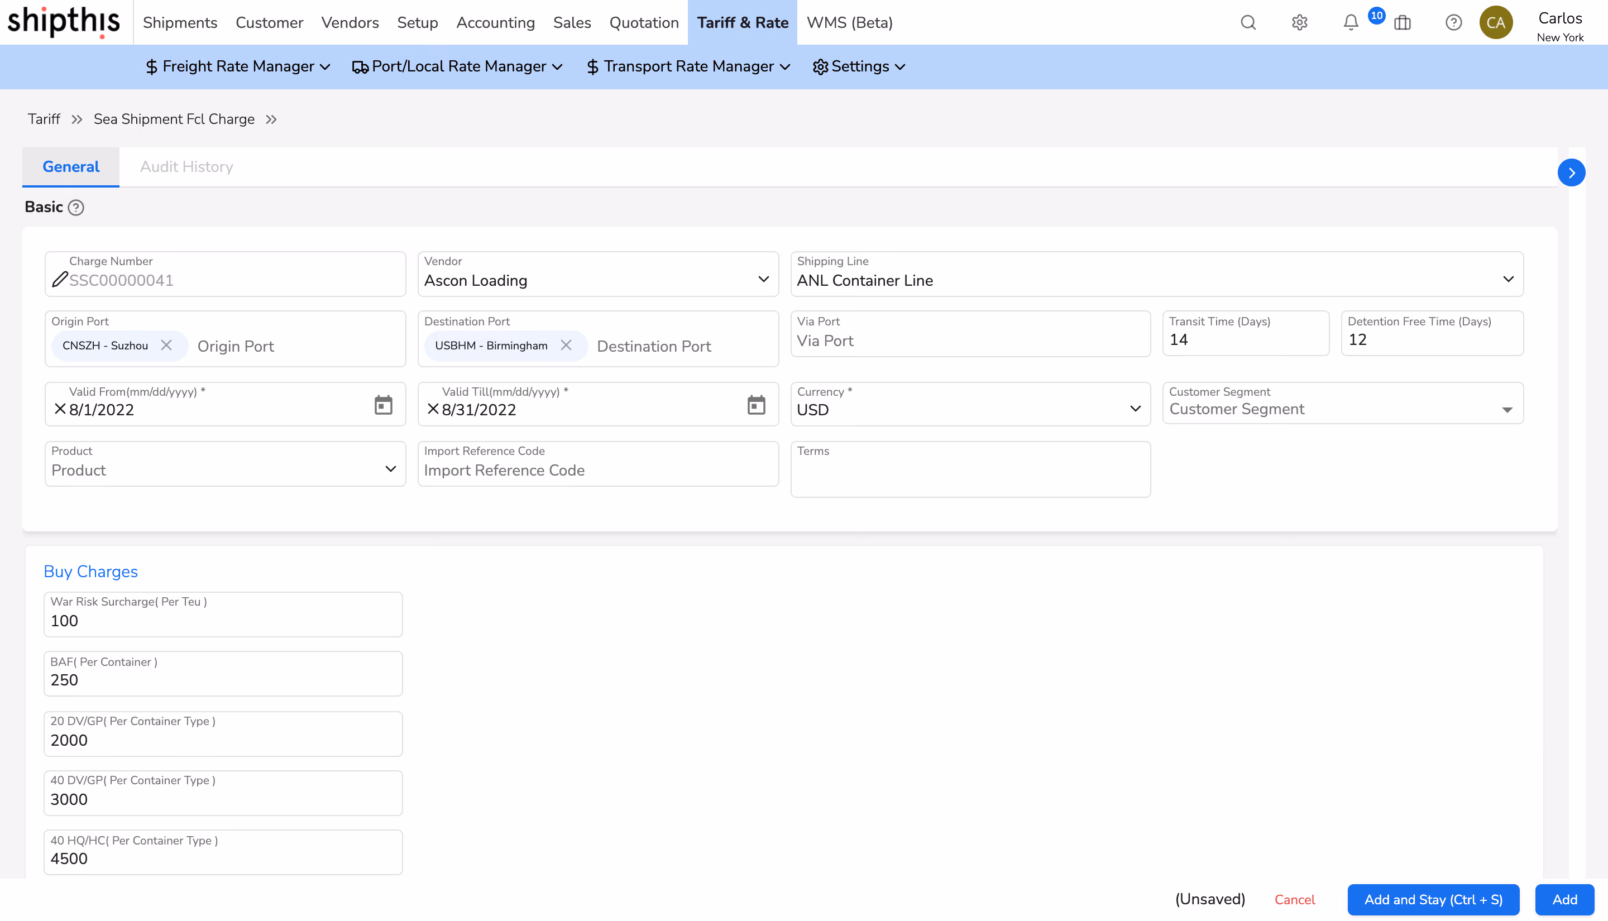Expand the side panel blue arrow

[1571, 172]
